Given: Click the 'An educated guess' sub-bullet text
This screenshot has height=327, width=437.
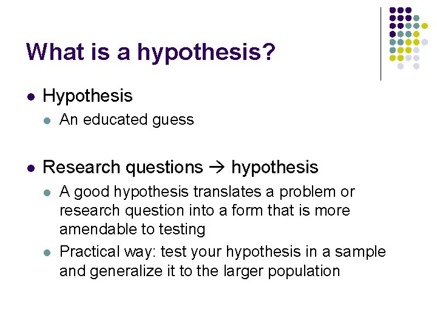Looking at the screenshot, I should 126,120.
